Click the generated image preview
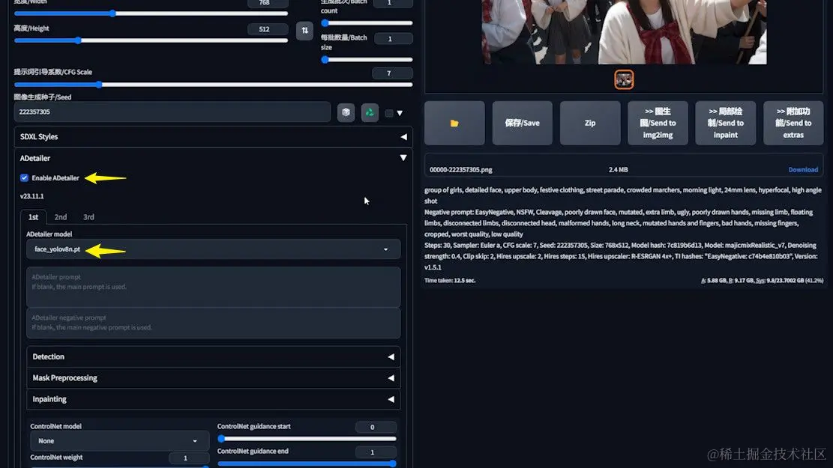The width and height of the screenshot is (833, 468). click(x=624, y=32)
